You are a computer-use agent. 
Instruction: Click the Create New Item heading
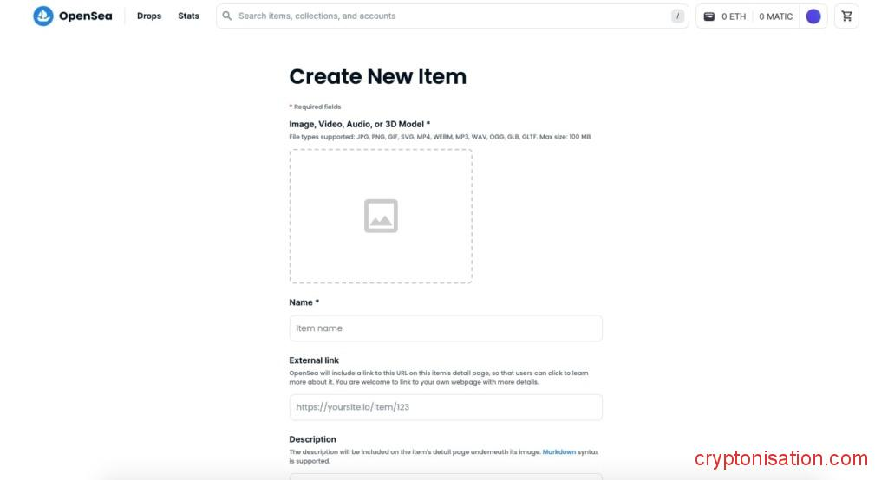(x=377, y=76)
